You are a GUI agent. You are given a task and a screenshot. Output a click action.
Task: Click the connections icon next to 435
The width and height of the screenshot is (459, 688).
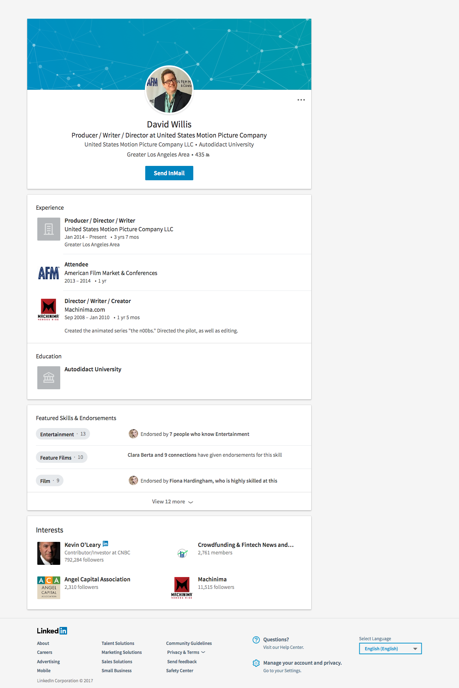[208, 155]
